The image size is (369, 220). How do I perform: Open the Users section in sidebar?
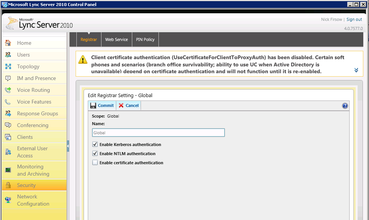(23, 55)
